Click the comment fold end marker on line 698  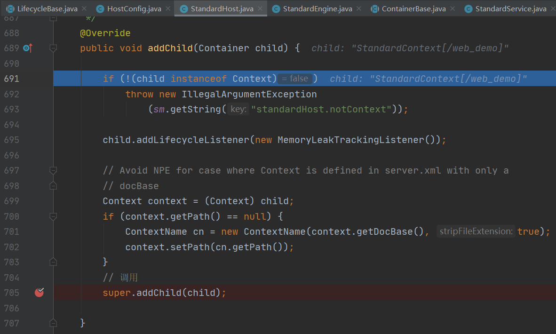(x=53, y=186)
